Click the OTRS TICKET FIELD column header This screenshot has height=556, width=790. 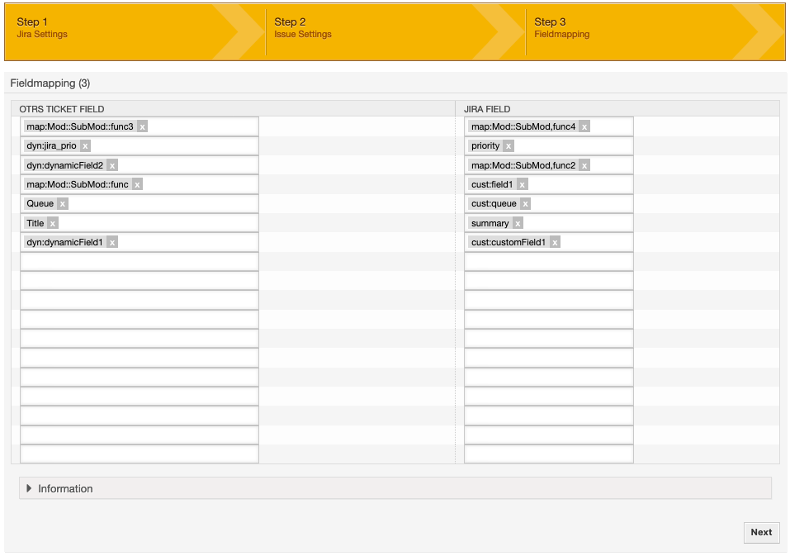point(61,109)
